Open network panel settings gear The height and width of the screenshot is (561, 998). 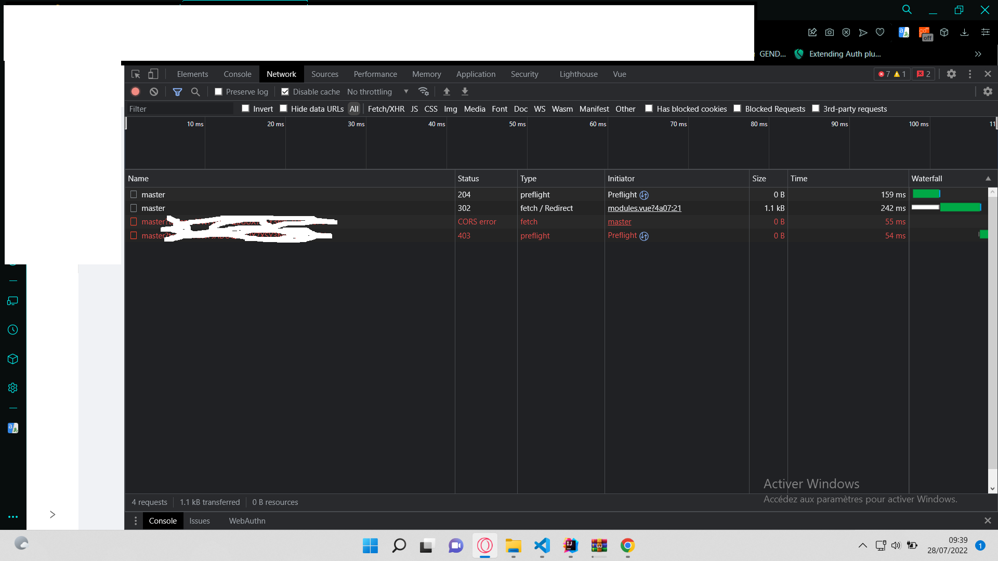click(988, 91)
